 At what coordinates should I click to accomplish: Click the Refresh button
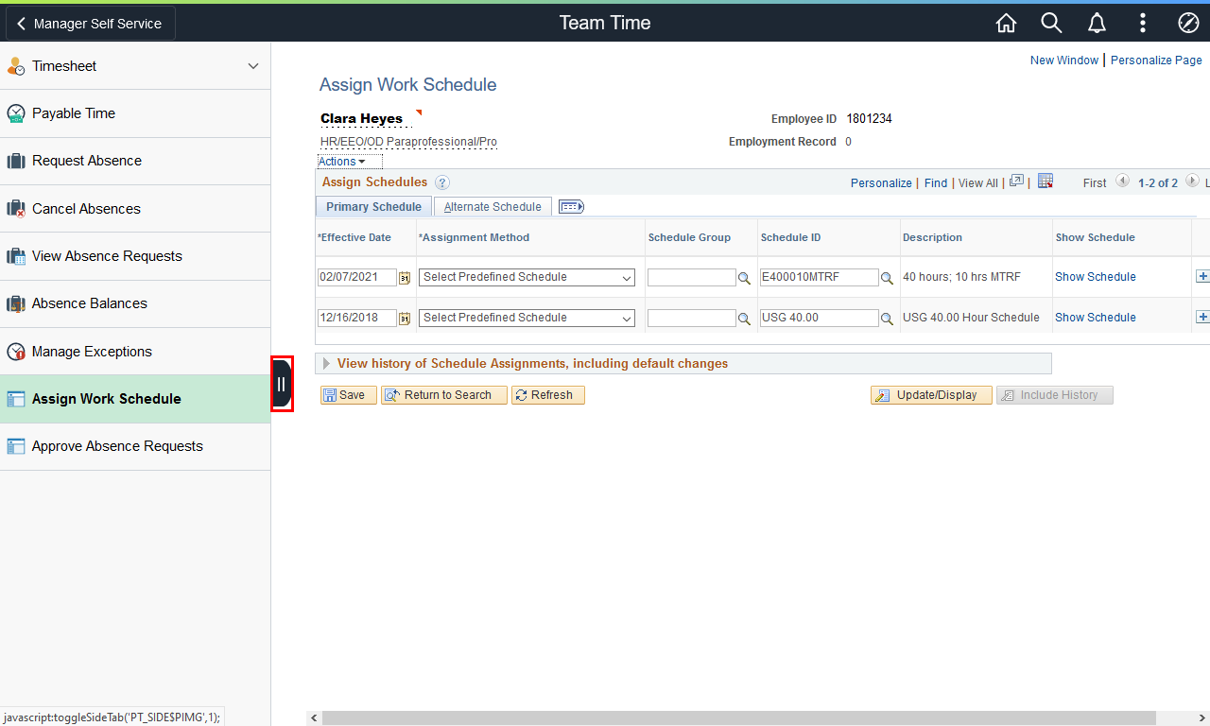pyautogui.click(x=548, y=395)
